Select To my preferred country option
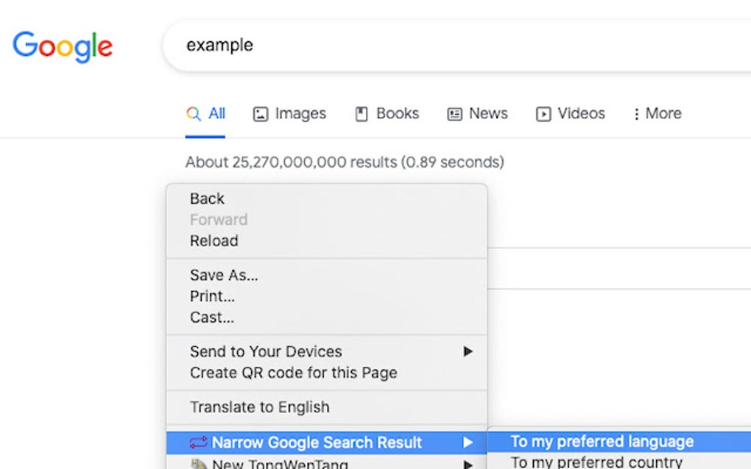The image size is (751, 469). 599,461
